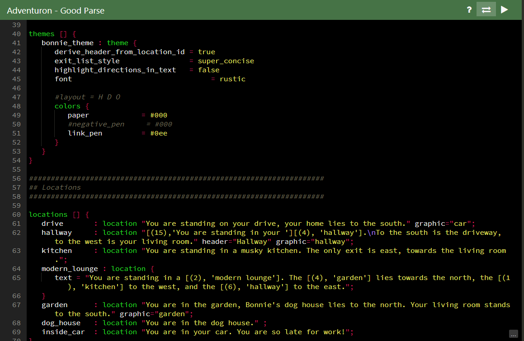
Task: Click the super_concise exit list style value
Action: (226, 61)
